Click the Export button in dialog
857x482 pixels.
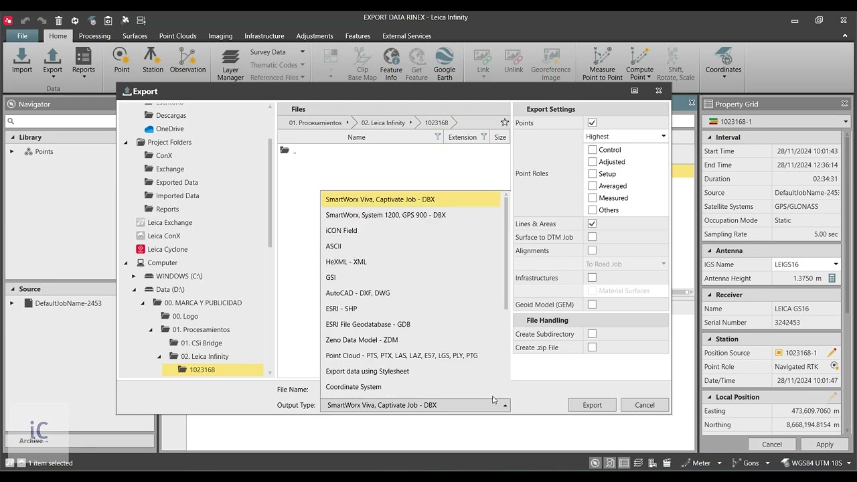592,405
